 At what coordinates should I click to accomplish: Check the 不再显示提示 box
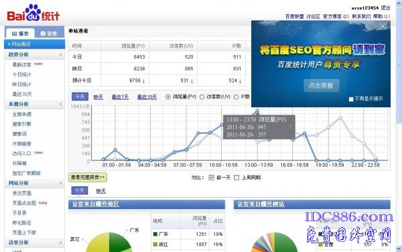351,99
